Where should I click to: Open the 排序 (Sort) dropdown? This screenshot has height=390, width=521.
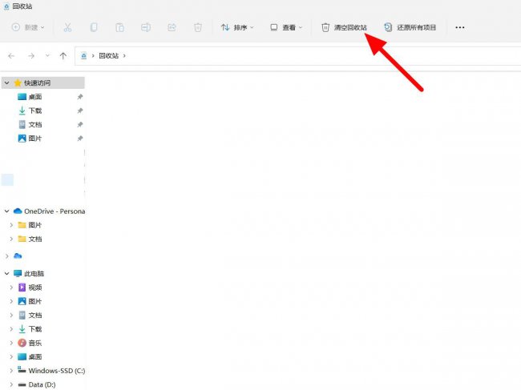pos(237,27)
